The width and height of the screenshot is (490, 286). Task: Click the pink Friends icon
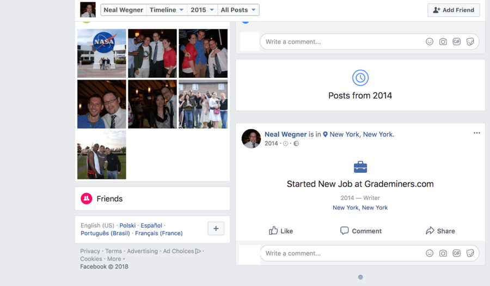[x=87, y=198]
